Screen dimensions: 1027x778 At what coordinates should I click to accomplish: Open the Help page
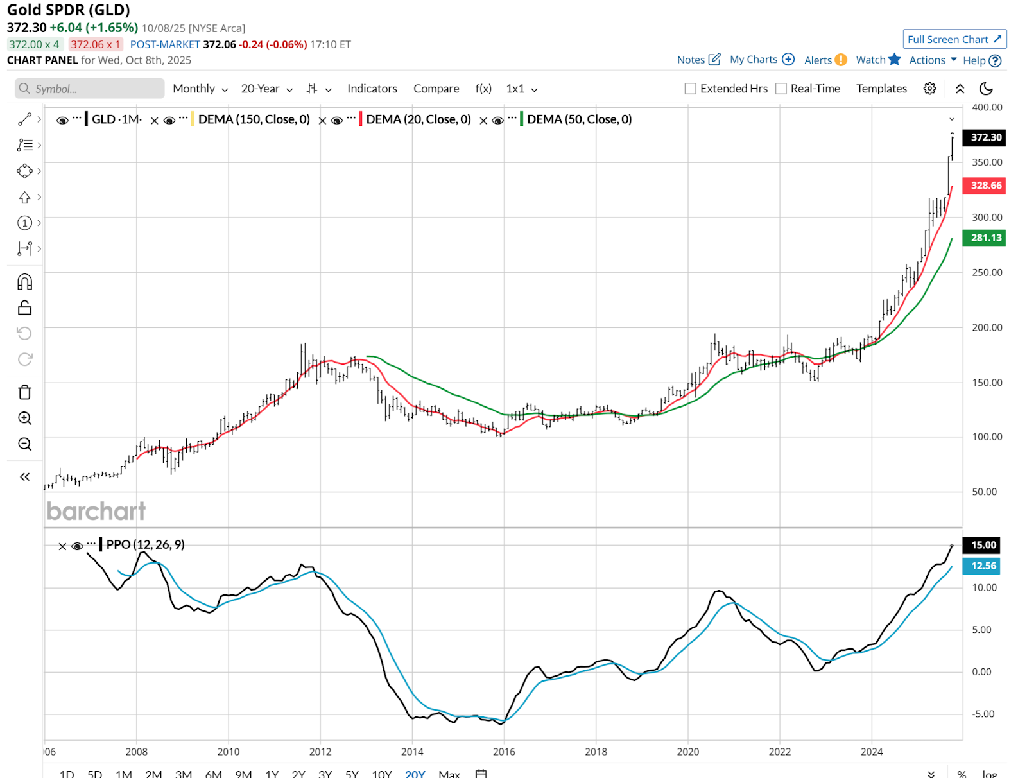(x=981, y=60)
